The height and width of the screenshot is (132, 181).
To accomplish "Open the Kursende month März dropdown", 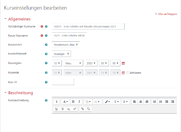I will (73, 73).
